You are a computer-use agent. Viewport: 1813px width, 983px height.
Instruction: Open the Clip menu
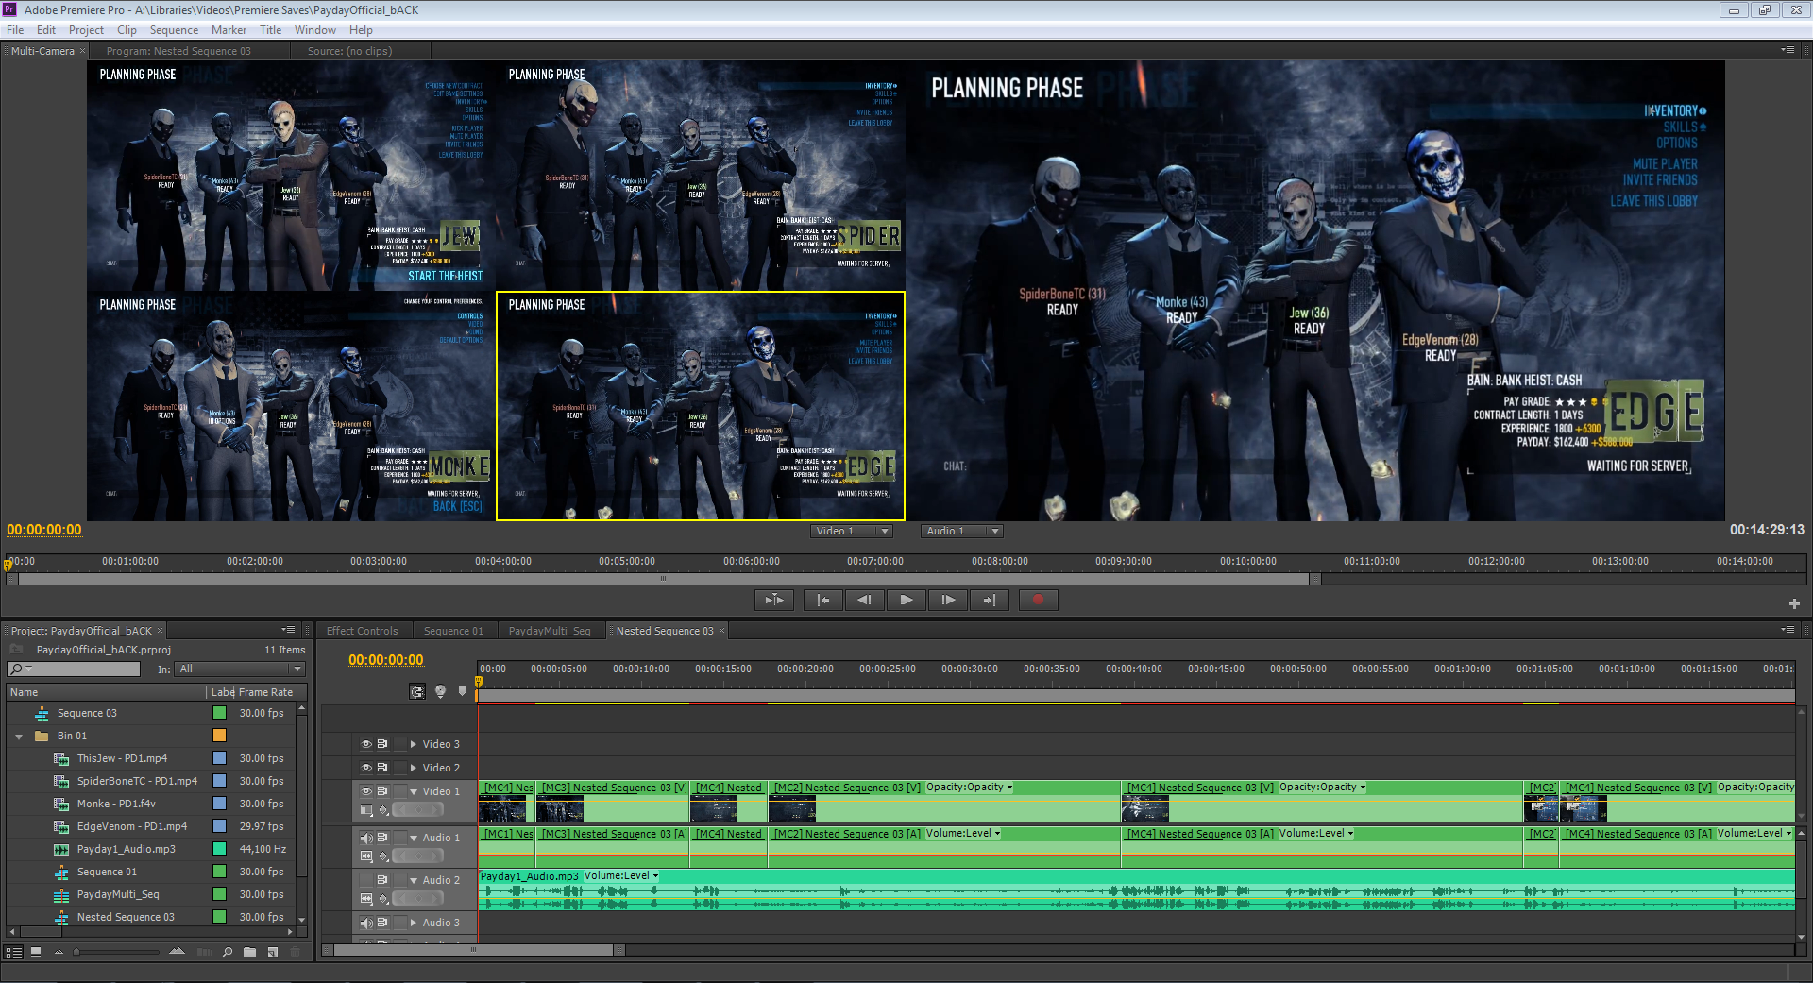(x=127, y=30)
